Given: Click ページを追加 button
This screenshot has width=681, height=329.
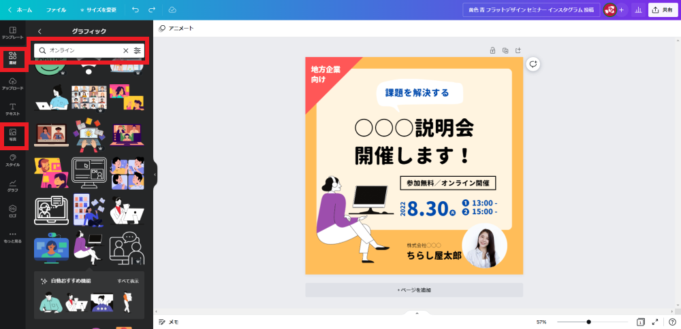Looking at the screenshot, I should pyautogui.click(x=414, y=290).
